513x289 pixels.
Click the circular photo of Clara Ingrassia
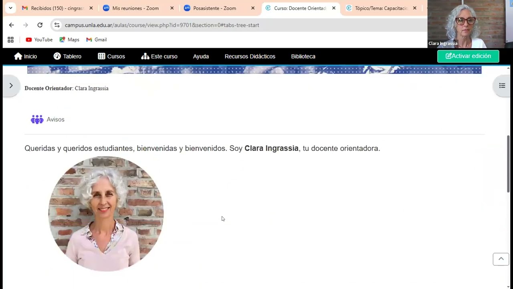coord(106,214)
